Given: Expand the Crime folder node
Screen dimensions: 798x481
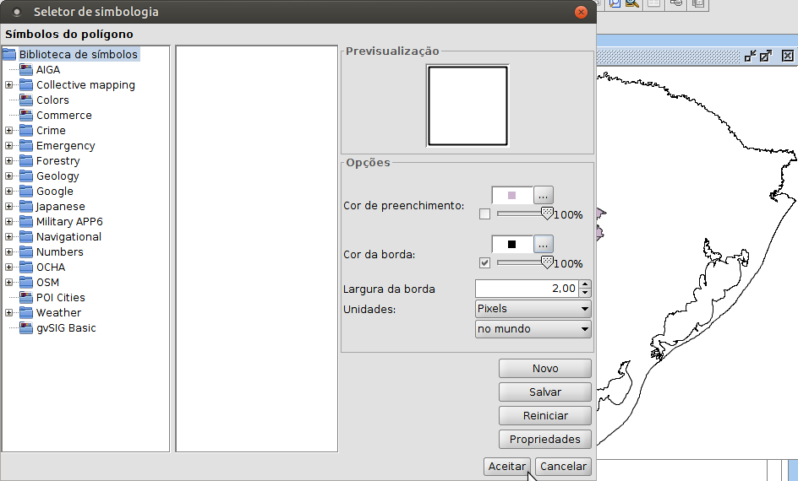Looking at the screenshot, I should (9, 131).
